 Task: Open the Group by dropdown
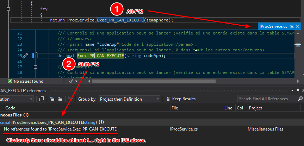[129, 99]
